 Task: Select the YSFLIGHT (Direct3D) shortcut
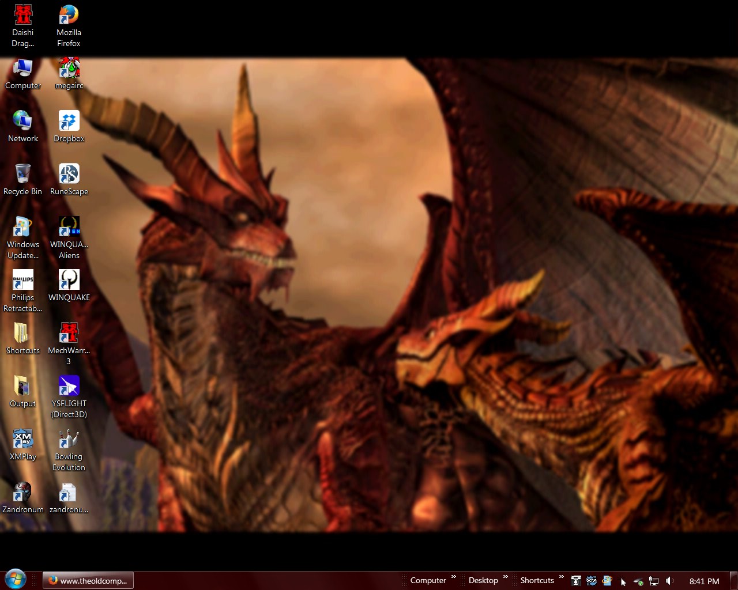[x=69, y=397]
